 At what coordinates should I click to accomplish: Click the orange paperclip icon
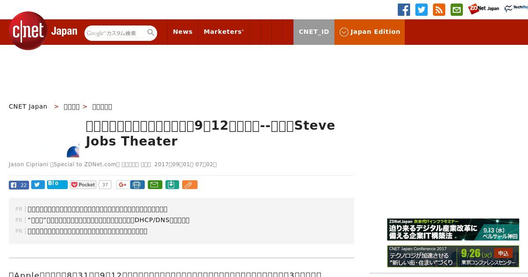[190, 185]
